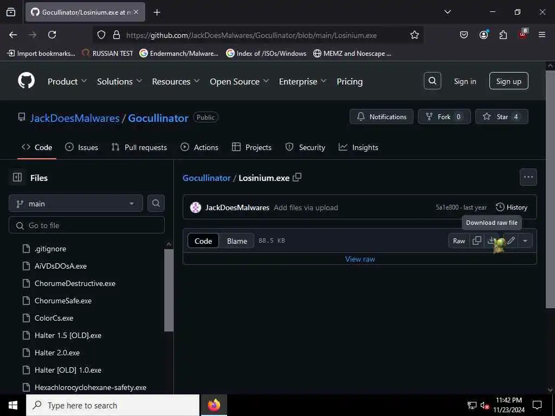Close the Gocullinator browser tab

136,12
